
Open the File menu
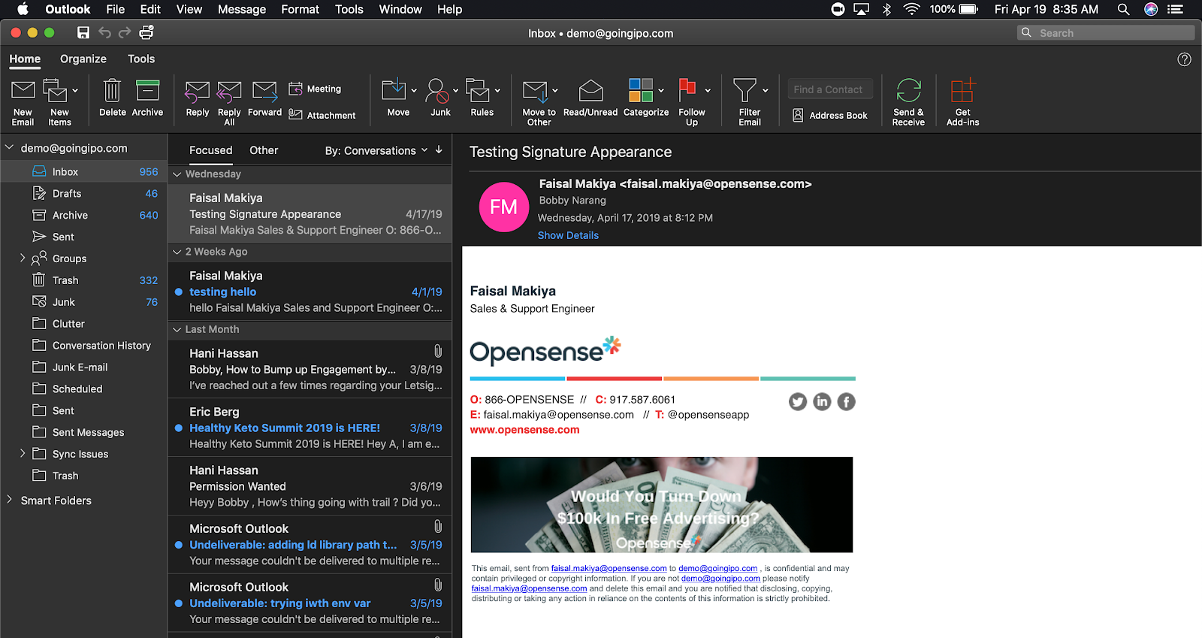click(116, 9)
